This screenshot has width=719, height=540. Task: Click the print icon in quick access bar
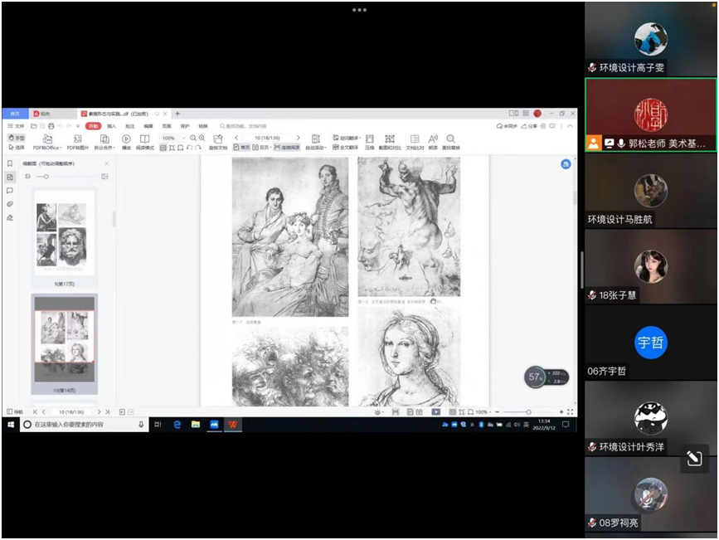(51, 126)
